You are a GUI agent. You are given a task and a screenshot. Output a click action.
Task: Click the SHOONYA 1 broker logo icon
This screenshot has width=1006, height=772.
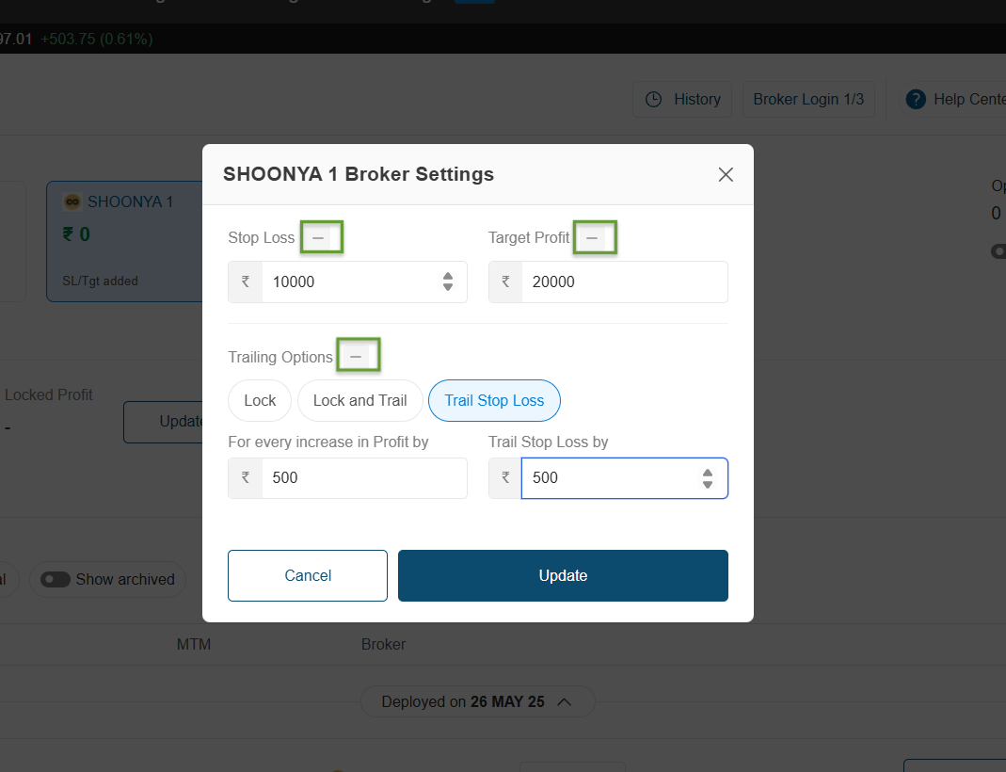(x=72, y=201)
